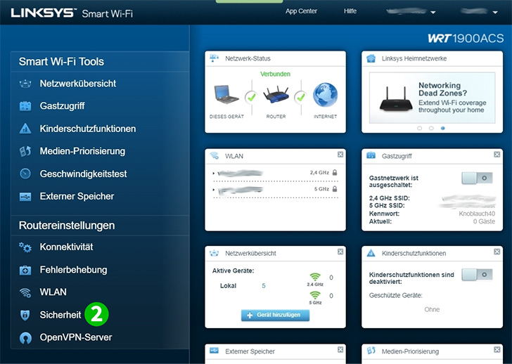Open Kinderschutzfunktionen from the sidebar
512x364 pixels.
tap(87, 129)
